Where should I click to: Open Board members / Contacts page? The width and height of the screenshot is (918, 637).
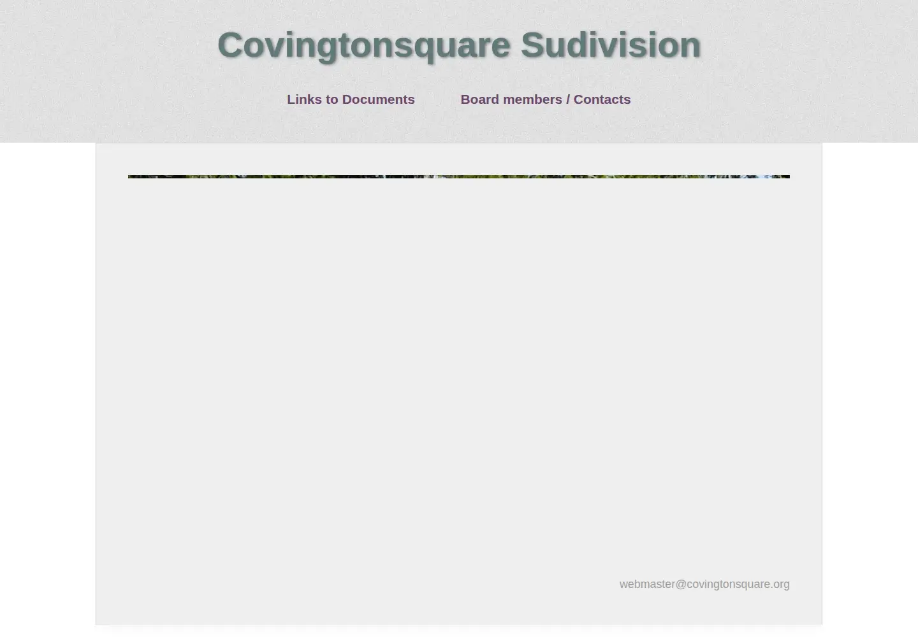click(x=546, y=99)
